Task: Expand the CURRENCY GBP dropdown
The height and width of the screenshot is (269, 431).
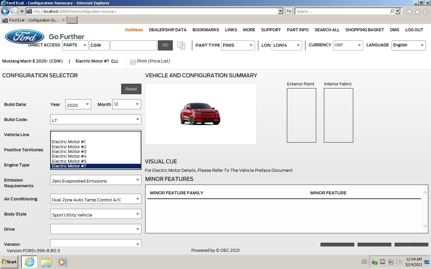Action: 348,45
